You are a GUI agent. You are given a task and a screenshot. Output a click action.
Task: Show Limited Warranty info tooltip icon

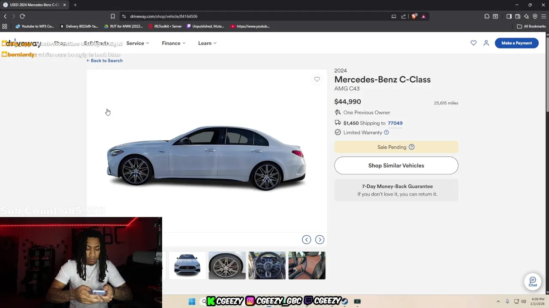pyautogui.click(x=386, y=133)
